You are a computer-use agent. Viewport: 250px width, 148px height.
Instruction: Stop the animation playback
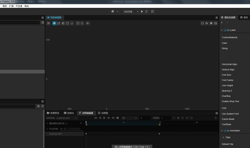(x=117, y=118)
